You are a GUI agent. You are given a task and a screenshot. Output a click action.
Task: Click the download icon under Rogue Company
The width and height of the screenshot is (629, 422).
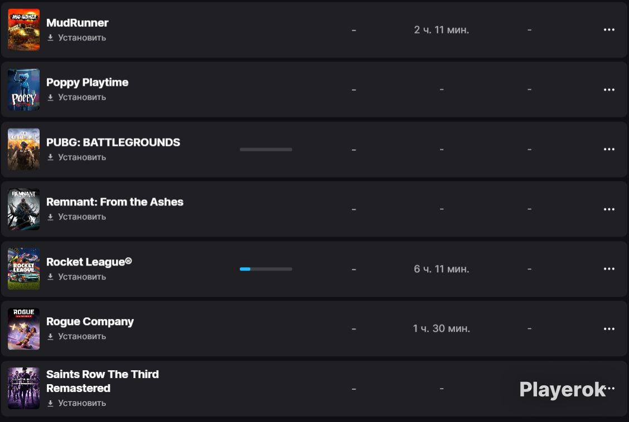tap(50, 337)
